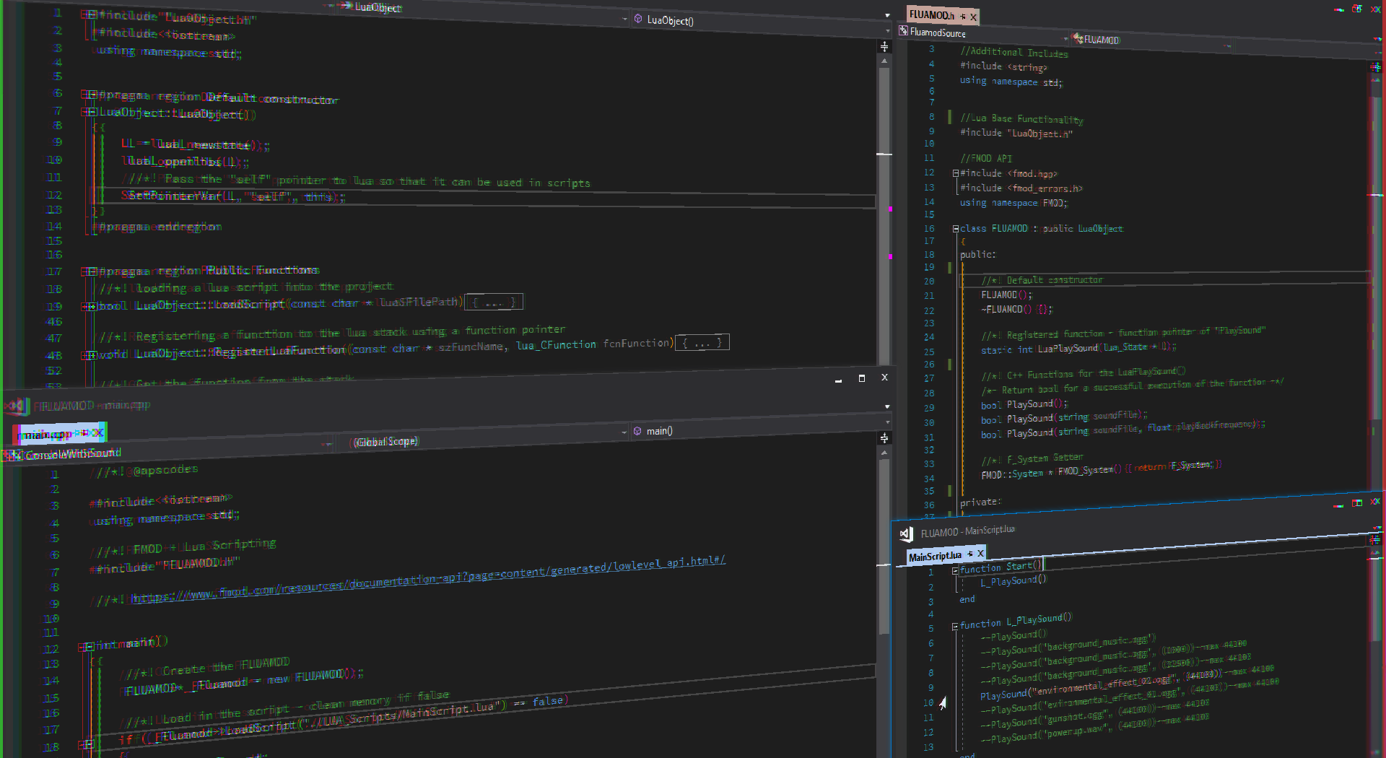
Task: Switch to the MainScript.lua tab
Action: (935, 556)
